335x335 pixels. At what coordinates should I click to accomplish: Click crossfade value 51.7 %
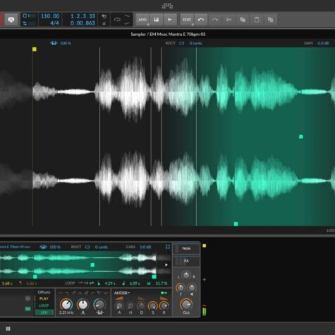162,284
